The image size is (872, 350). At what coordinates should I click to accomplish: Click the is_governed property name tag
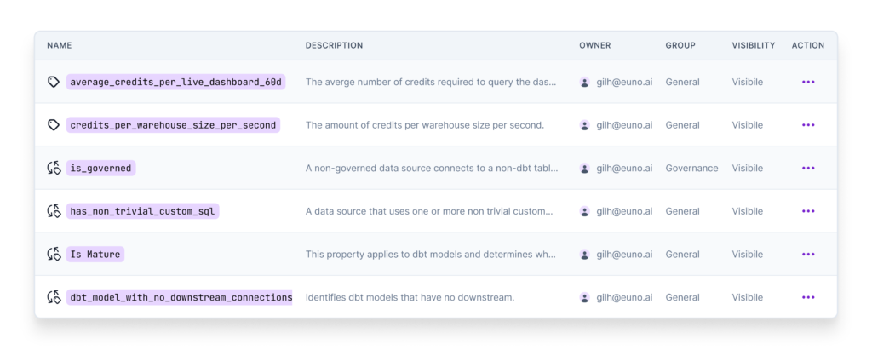100,168
